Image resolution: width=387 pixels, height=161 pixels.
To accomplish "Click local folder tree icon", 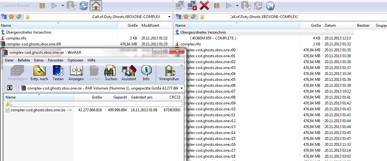I will [x=4, y=17].
